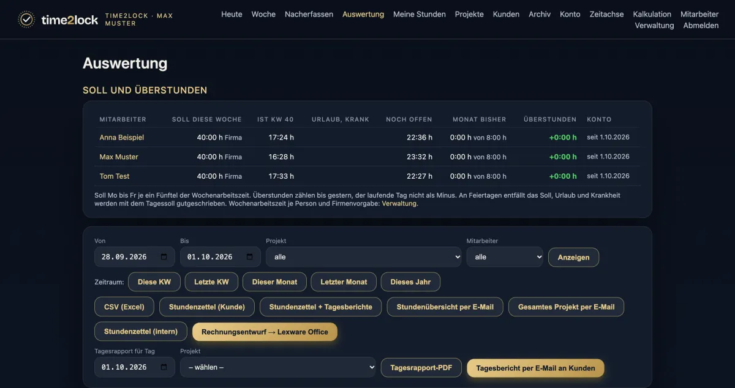Switch to the Projekte section
This screenshot has width=735, height=388.
tap(469, 14)
